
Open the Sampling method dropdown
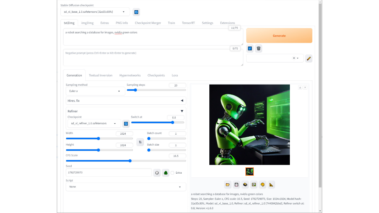pyautogui.click(x=95, y=91)
